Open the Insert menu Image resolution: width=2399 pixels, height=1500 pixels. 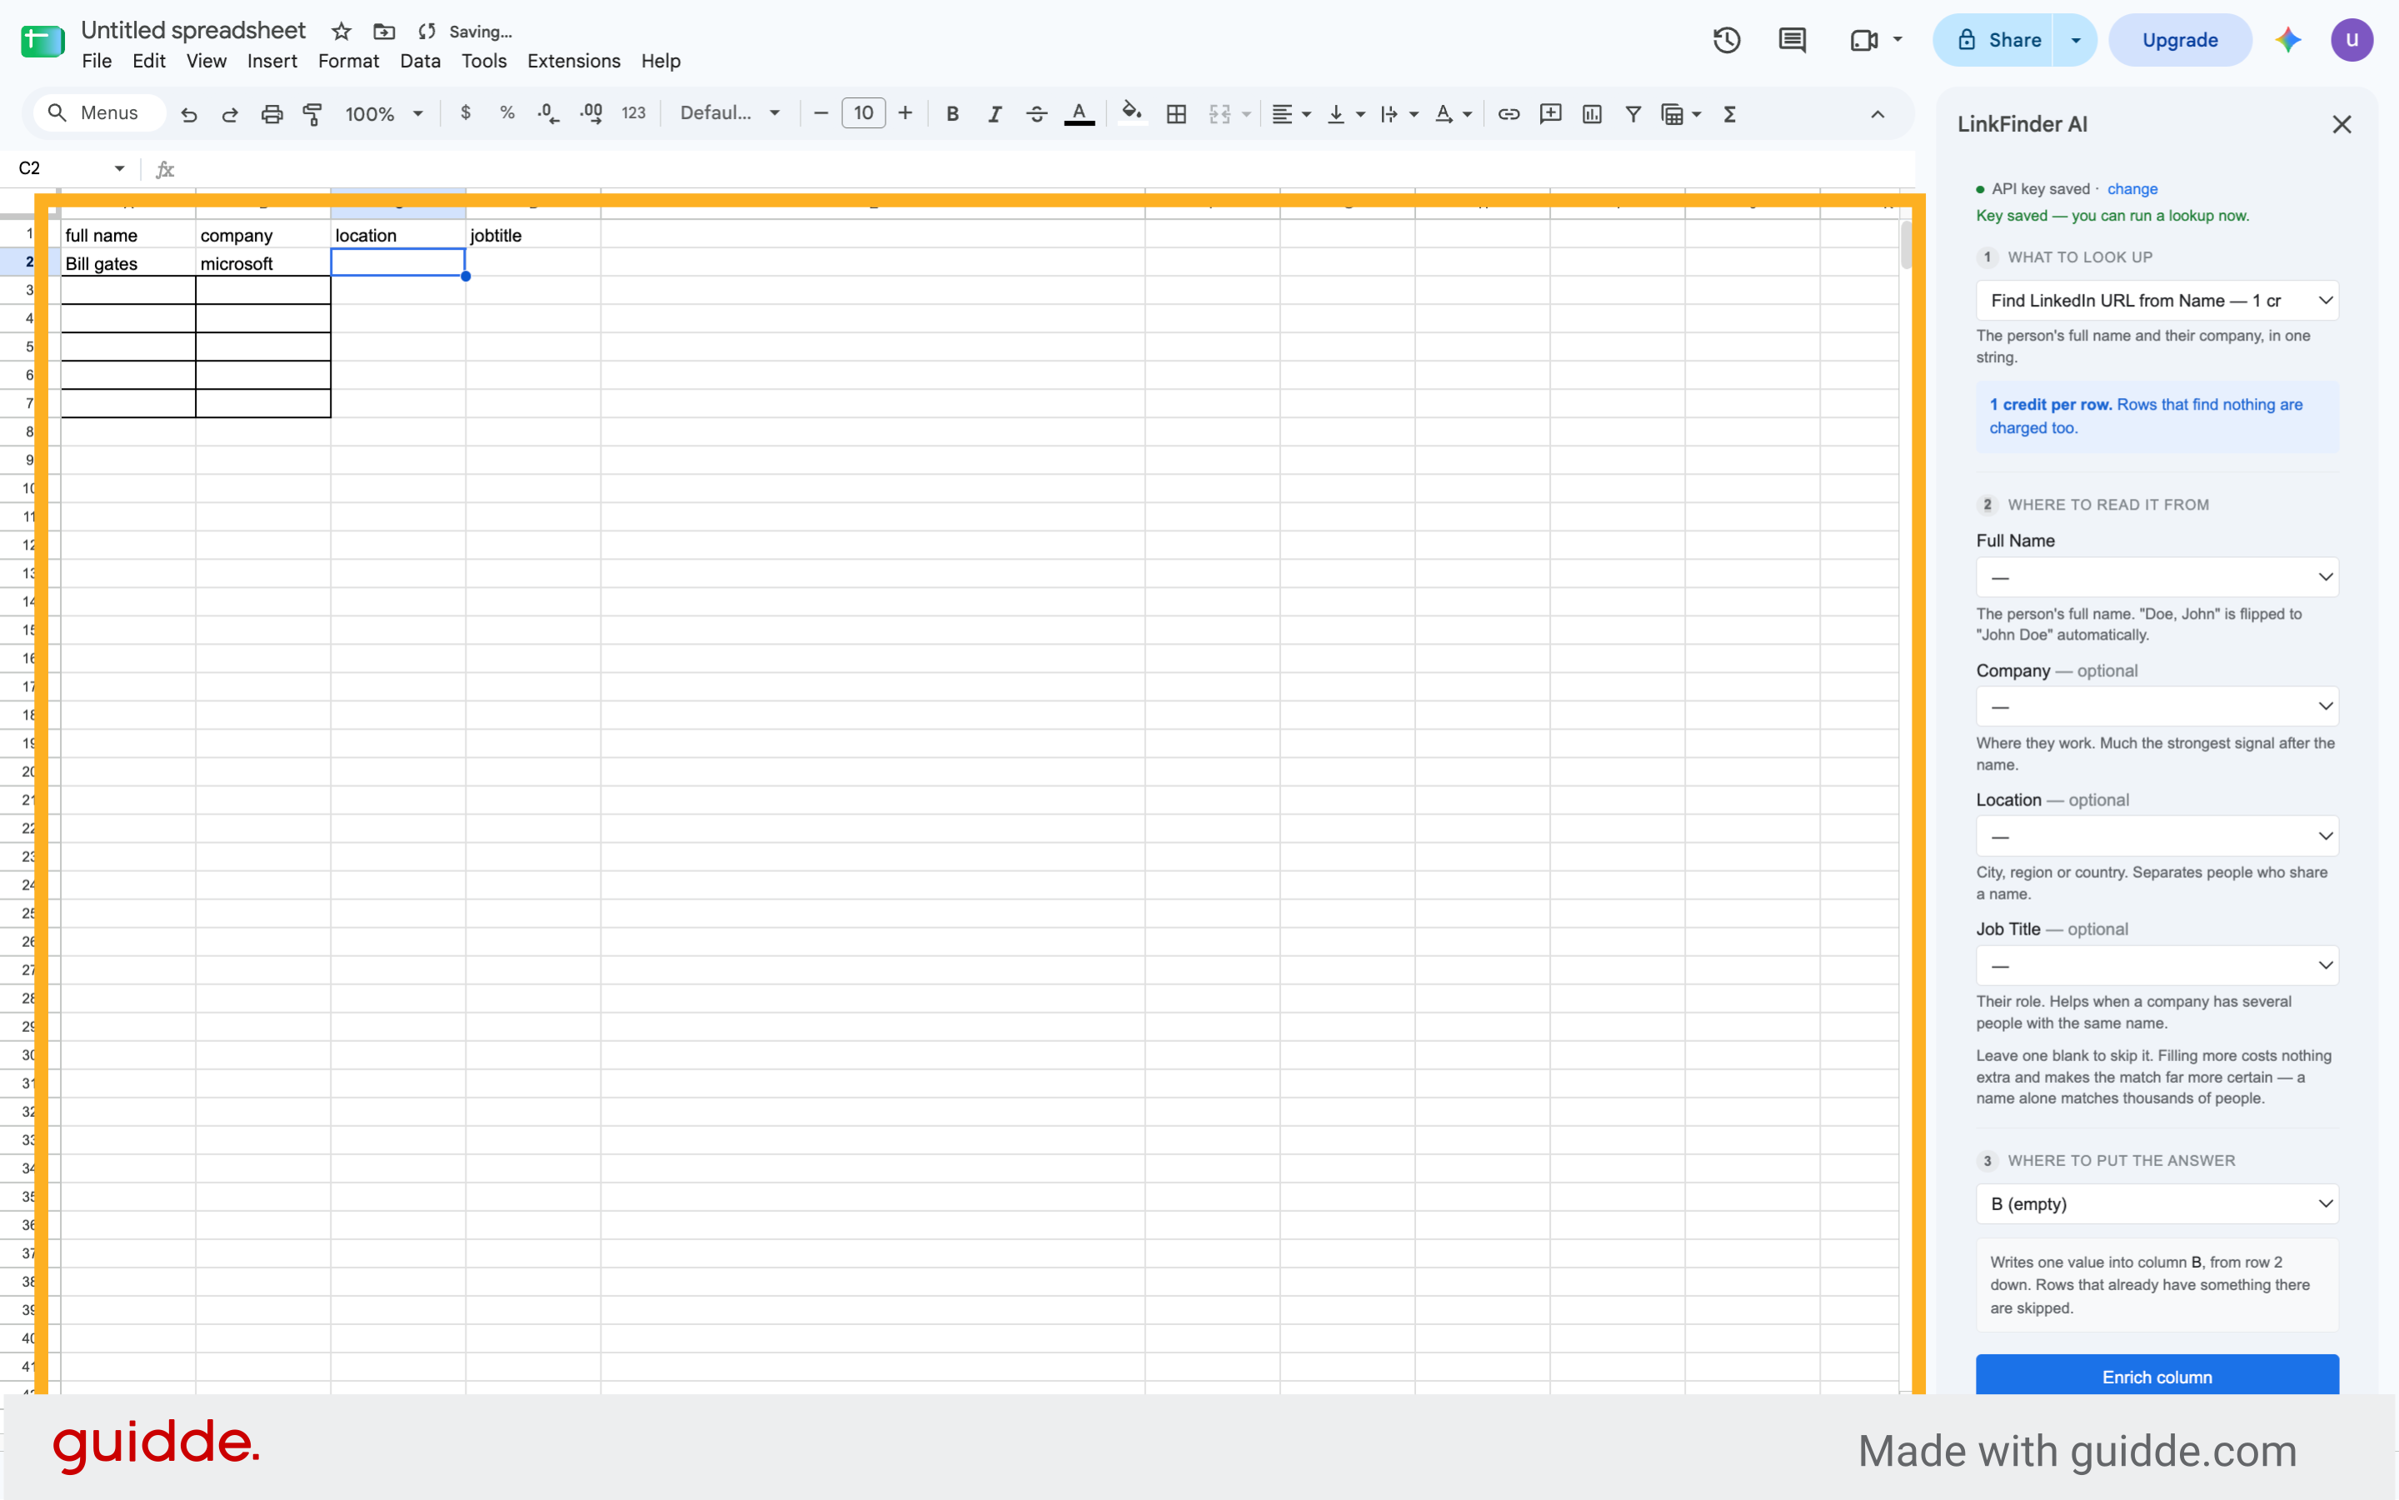pyautogui.click(x=272, y=62)
